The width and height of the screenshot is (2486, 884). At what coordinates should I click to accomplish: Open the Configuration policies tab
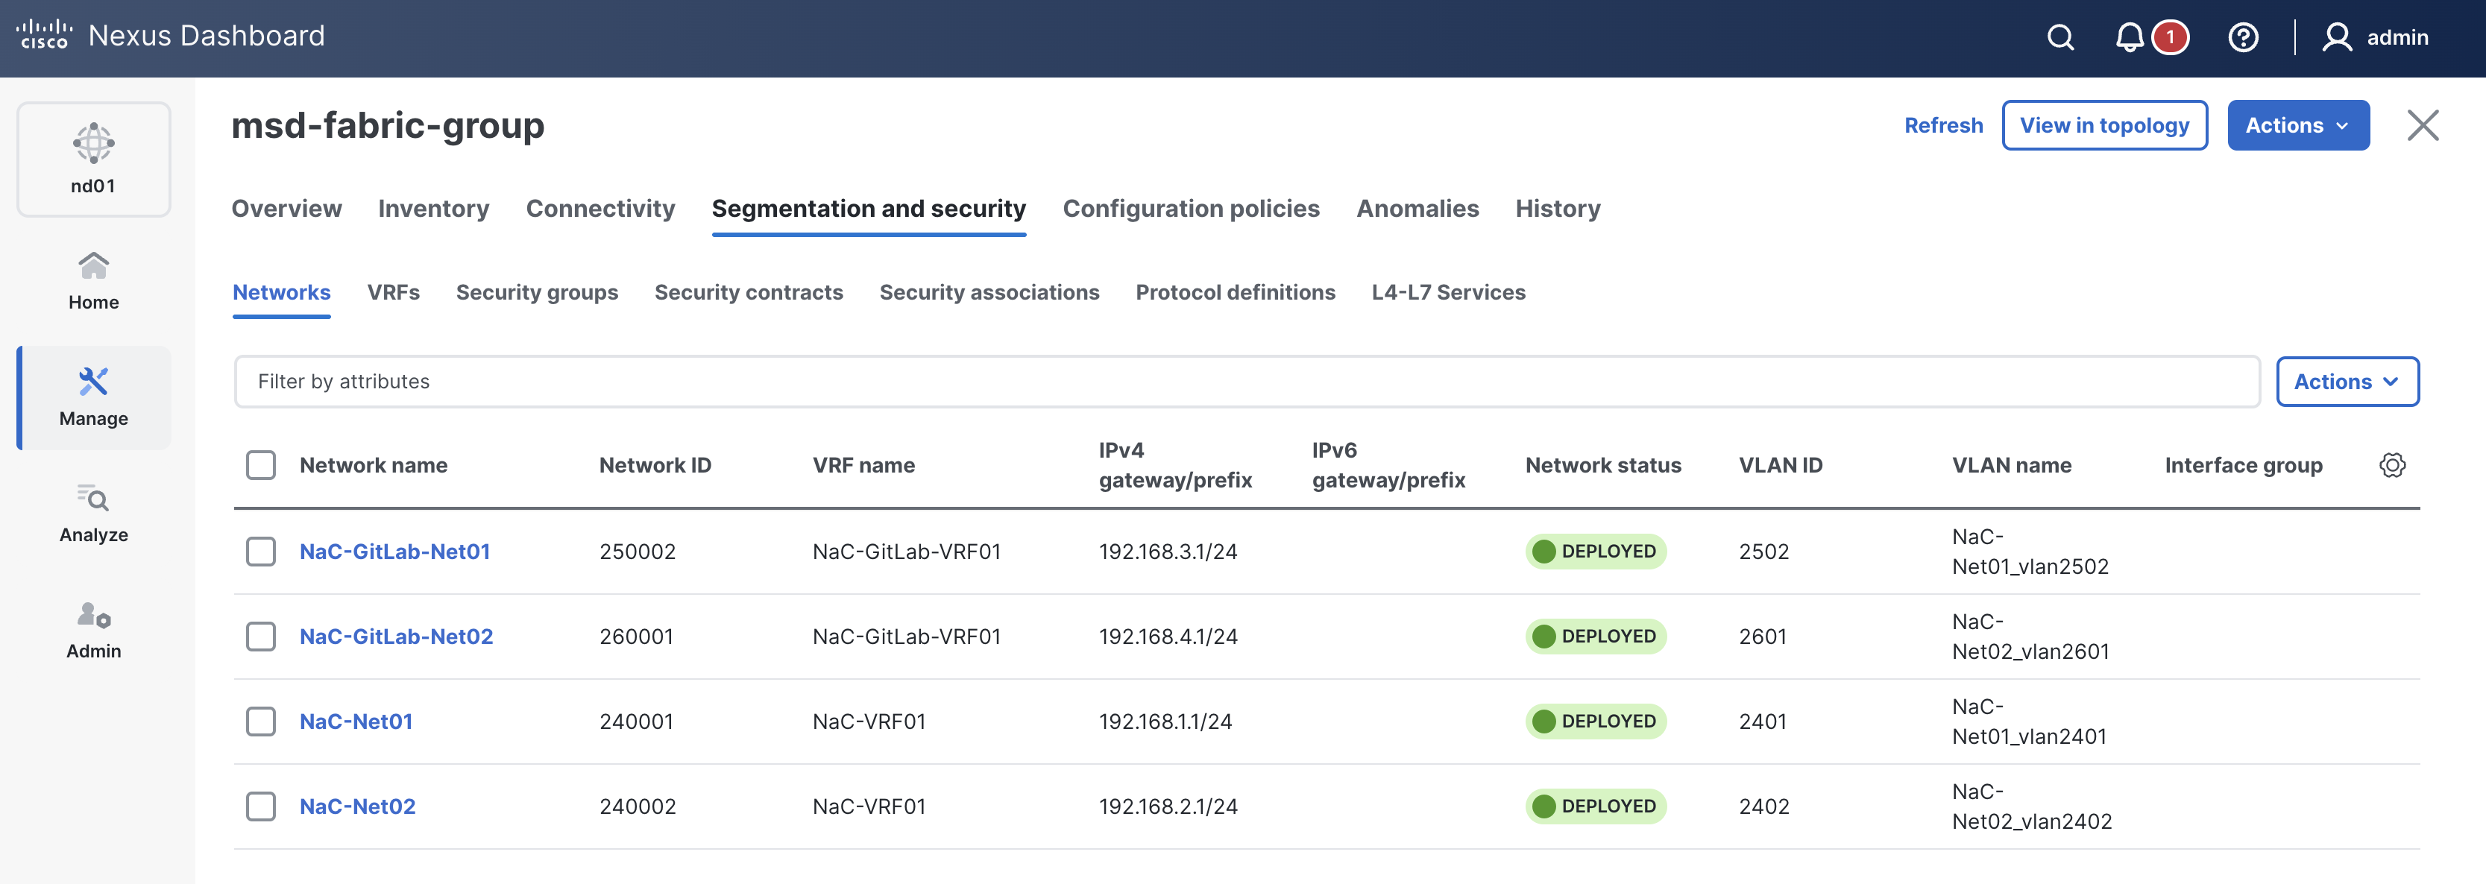[x=1190, y=209]
